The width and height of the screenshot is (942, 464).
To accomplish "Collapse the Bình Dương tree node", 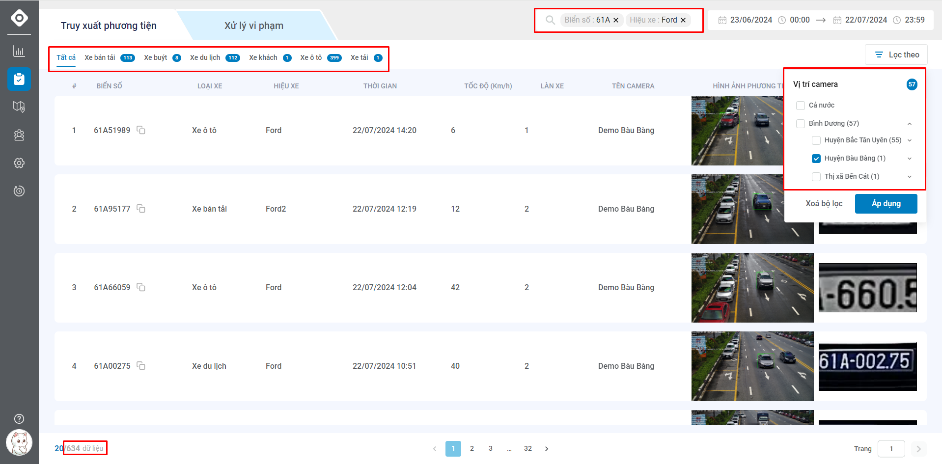I will 910,124.
